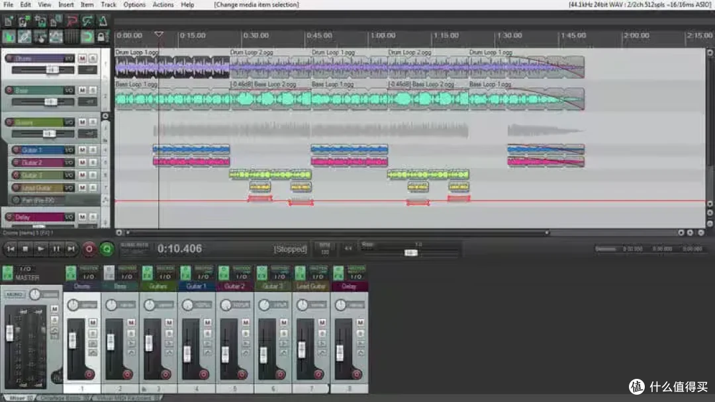This screenshot has width=715, height=402.
Task: Toggle the green snap magnet icon
Action: pyautogui.click(x=87, y=36)
